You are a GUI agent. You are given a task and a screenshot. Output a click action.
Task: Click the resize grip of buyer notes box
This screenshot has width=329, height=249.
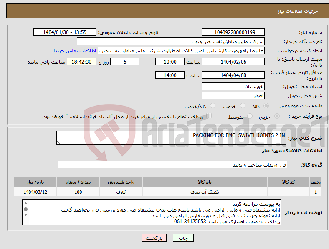tap(24, 223)
